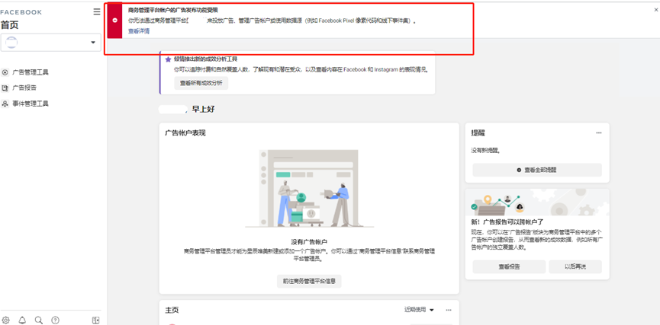Click the purple star icon in the announcement
Screen dimensions: 660x325
[x=169, y=59]
